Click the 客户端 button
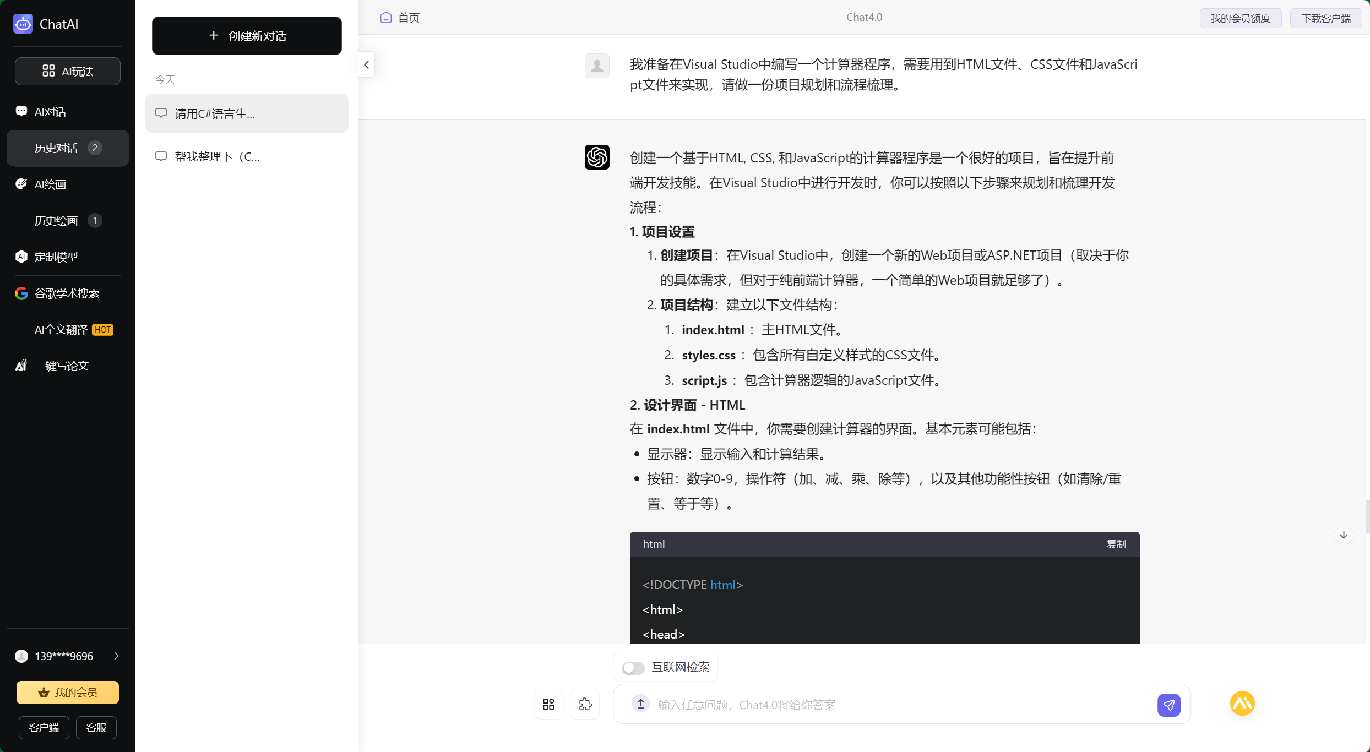1370x752 pixels. (x=44, y=728)
